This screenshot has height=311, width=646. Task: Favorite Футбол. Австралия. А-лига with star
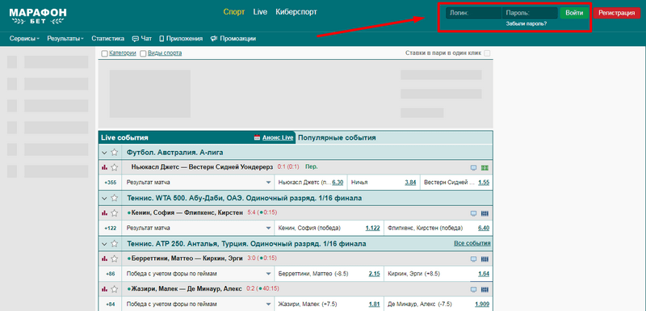click(x=114, y=153)
